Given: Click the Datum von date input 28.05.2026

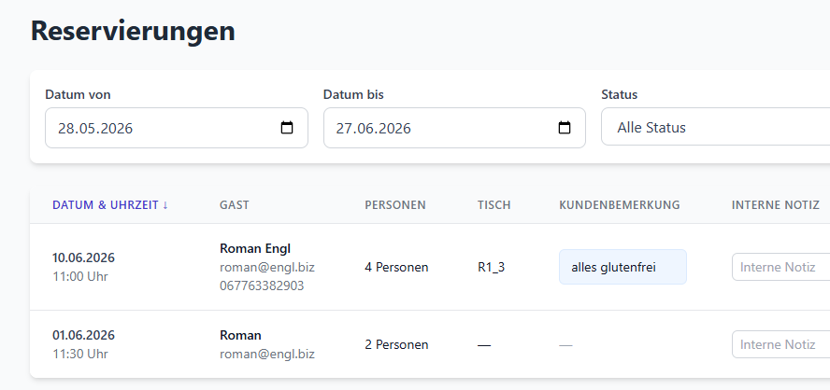Looking at the screenshot, I should coord(177,128).
